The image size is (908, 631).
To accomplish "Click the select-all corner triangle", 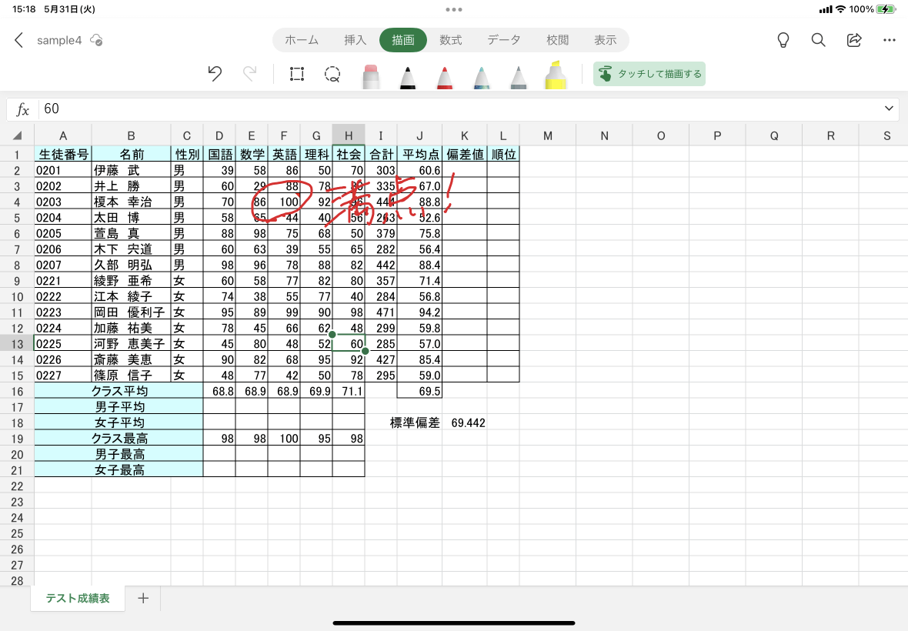I will click(x=18, y=135).
